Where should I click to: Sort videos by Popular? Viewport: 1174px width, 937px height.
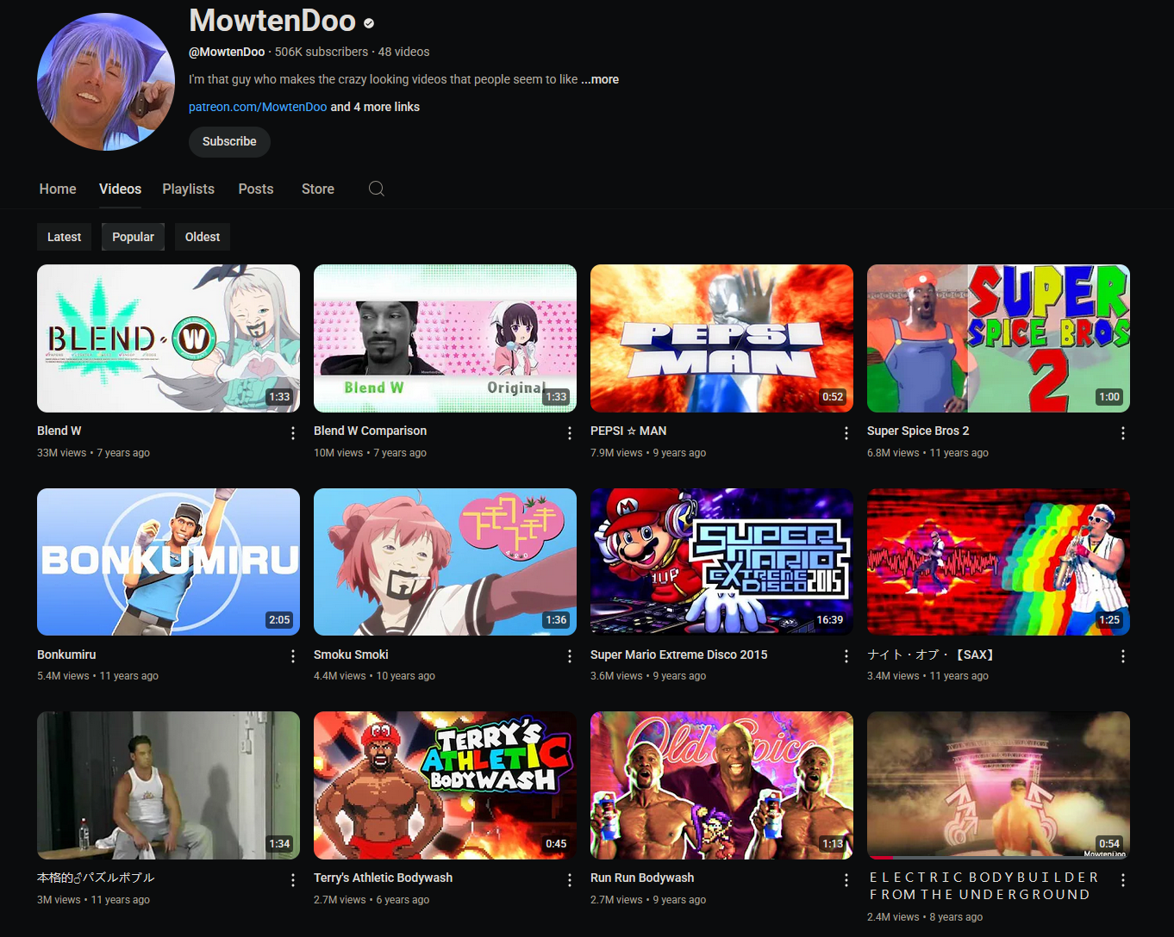point(133,237)
